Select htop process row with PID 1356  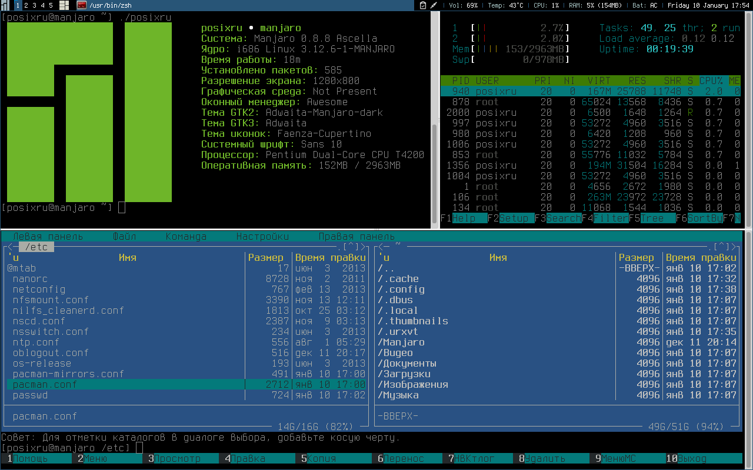pos(591,165)
